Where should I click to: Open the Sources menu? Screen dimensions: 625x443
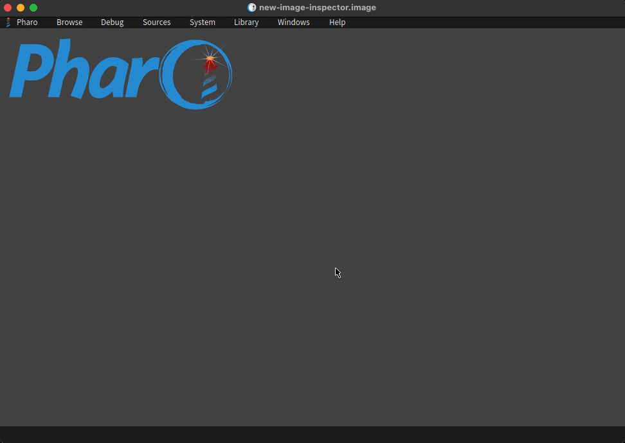157,22
